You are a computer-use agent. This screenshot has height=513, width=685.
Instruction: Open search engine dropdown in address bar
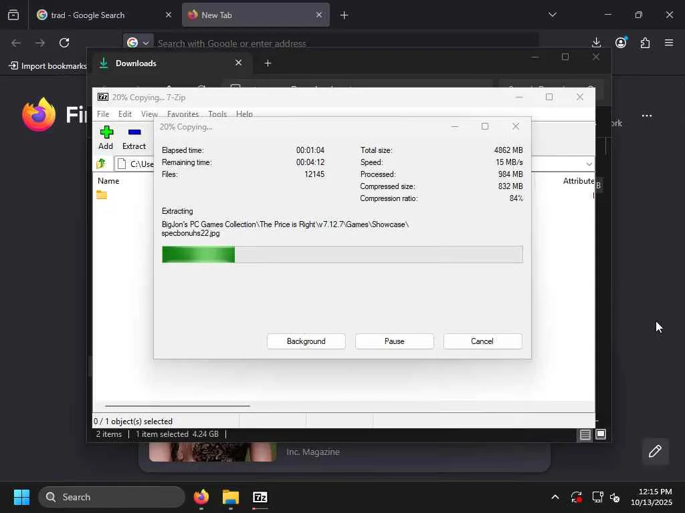[138, 42]
